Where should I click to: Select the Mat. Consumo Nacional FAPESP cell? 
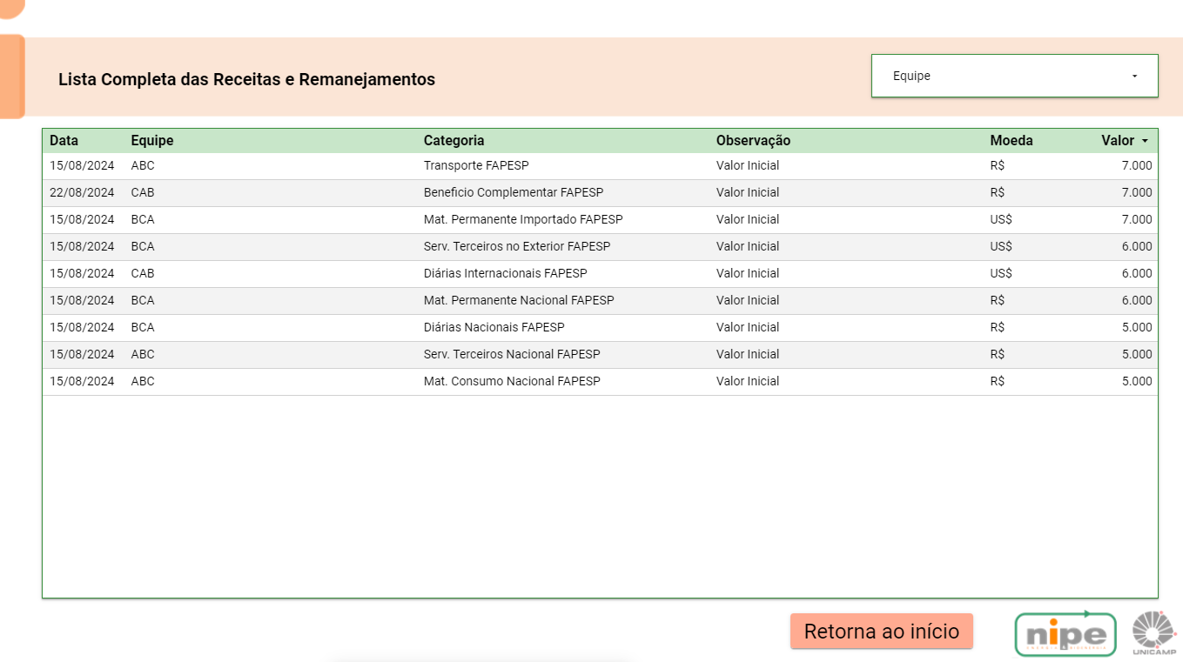[x=512, y=381]
